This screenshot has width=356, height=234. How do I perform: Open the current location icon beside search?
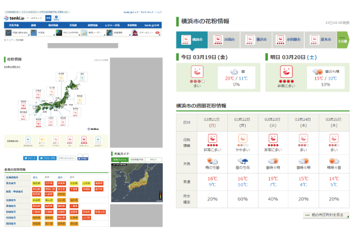tap(56, 18)
